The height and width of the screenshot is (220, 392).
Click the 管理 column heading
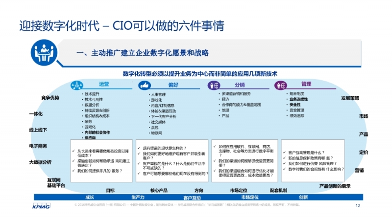pos(306,84)
